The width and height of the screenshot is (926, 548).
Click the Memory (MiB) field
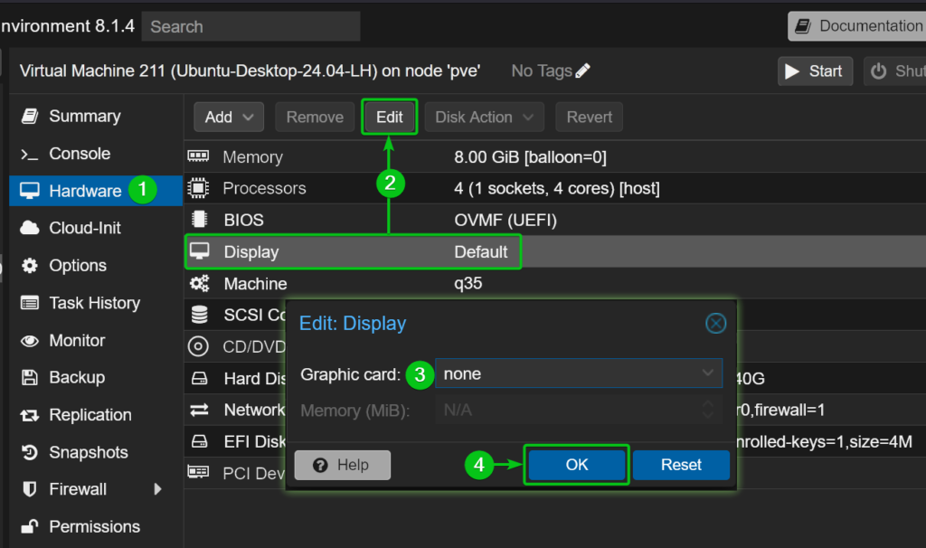[x=579, y=410]
